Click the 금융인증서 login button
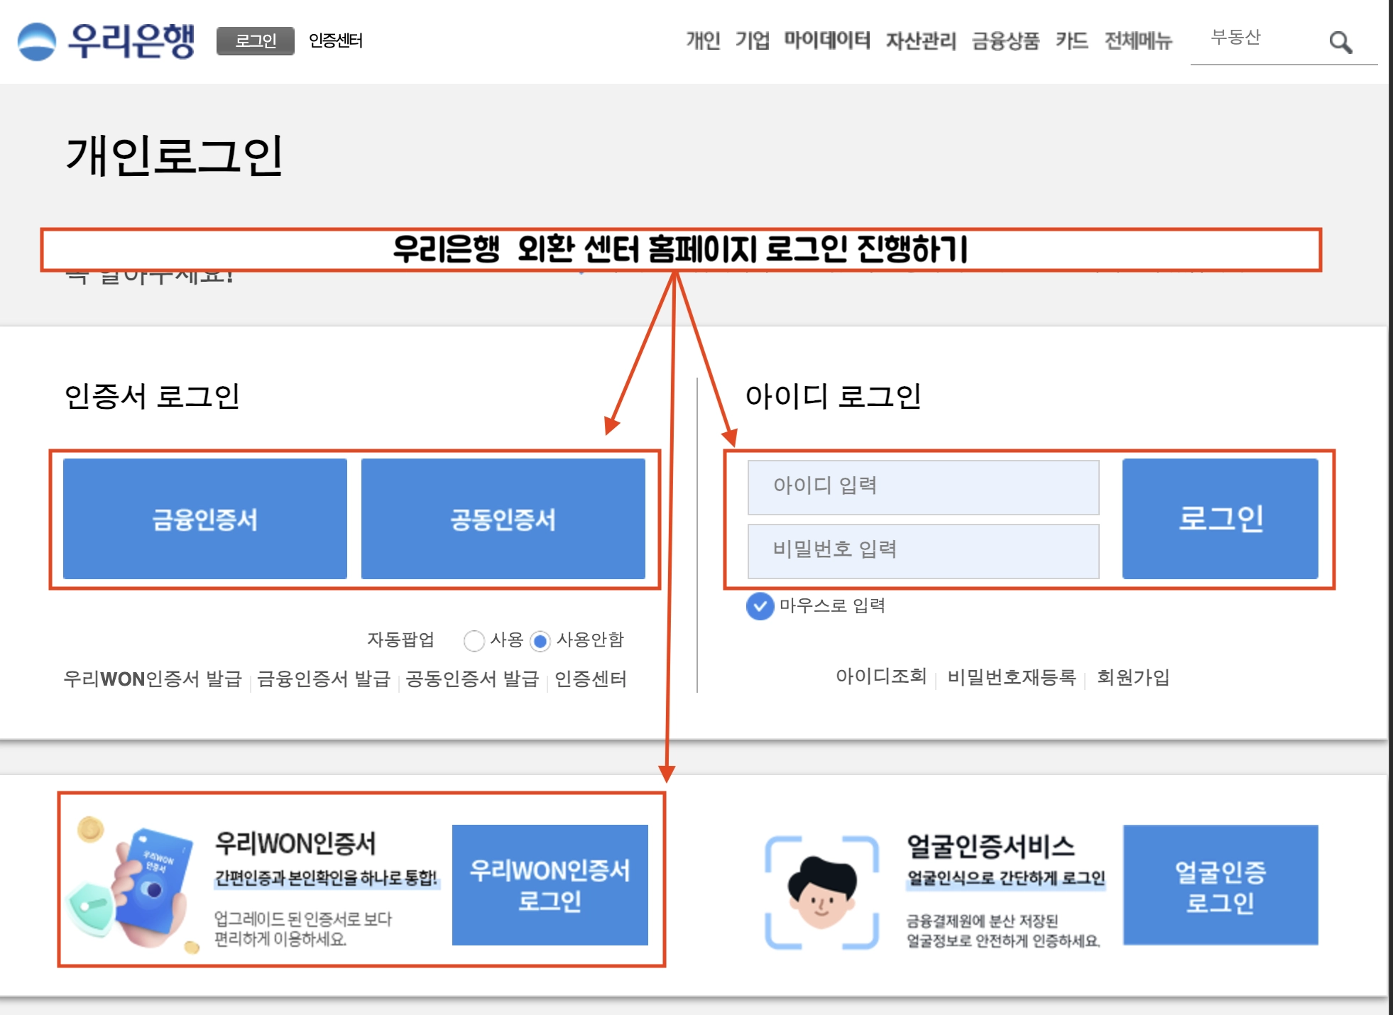The width and height of the screenshot is (1393, 1015). tap(204, 520)
